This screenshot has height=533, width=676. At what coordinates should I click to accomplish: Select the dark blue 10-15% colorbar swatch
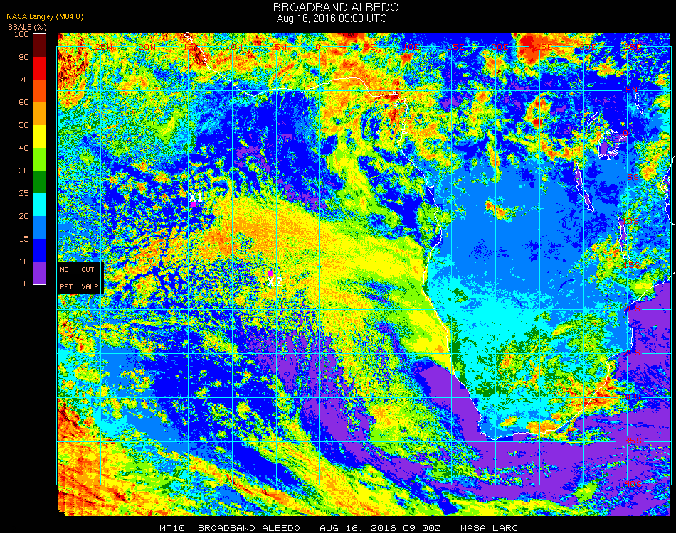(x=39, y=250)
